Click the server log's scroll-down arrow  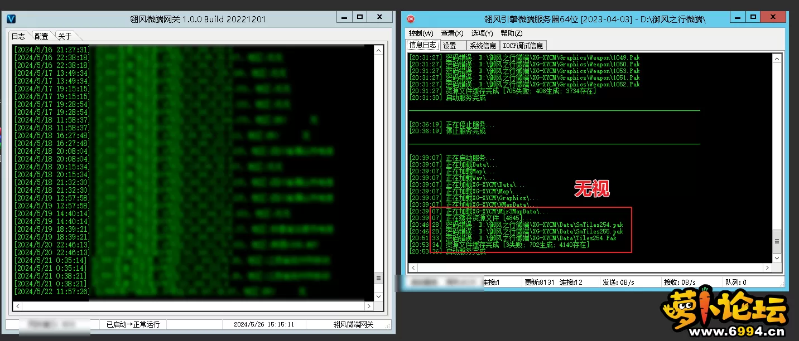click(x=776, y=258)
